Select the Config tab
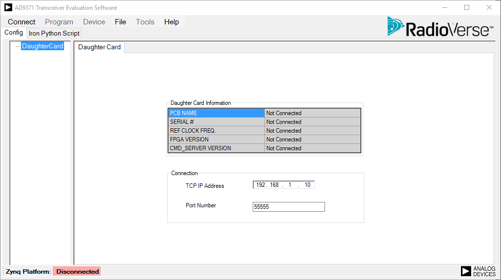Image resolution: width=501 pixels, height=280 pixels. [14, 33]
